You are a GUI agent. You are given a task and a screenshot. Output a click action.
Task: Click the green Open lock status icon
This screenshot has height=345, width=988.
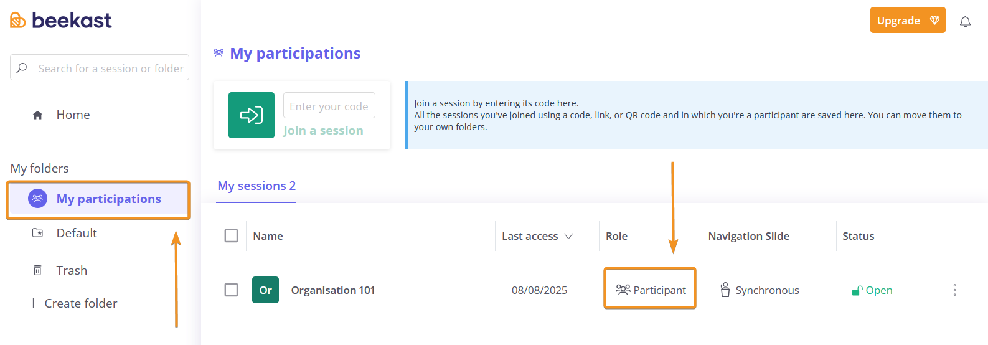(x=857, y=290)
